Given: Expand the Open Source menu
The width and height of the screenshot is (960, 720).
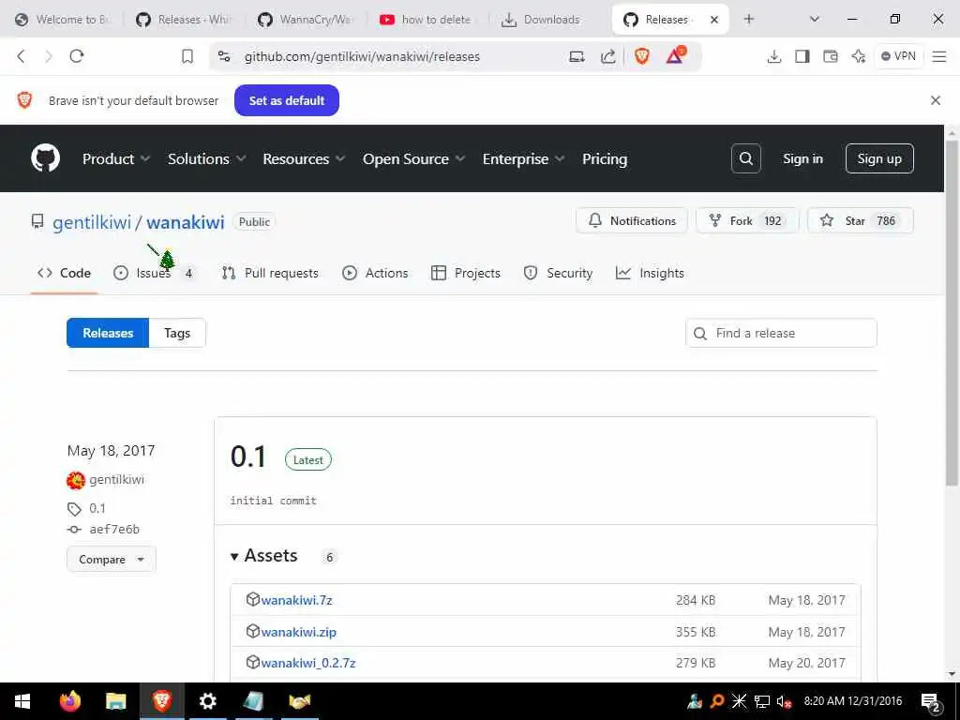Looking at the screenshot, I should pyautogui.click(x=413, y=158).
